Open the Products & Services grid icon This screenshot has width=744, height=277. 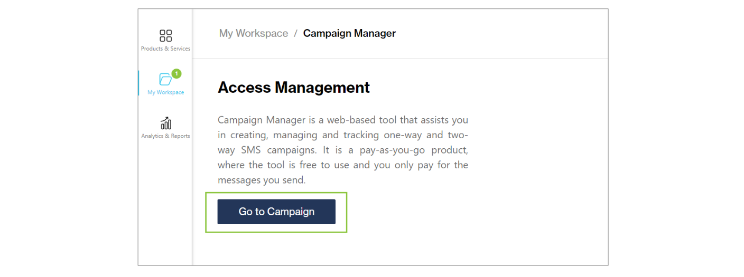coord(165,36)
